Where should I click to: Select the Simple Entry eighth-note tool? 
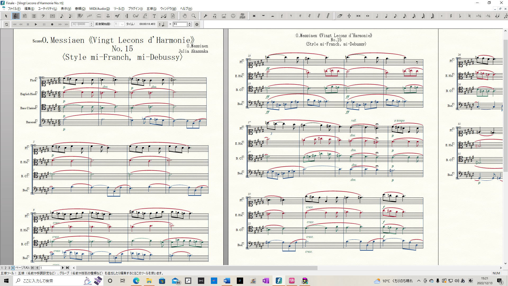tap(62, 16)
